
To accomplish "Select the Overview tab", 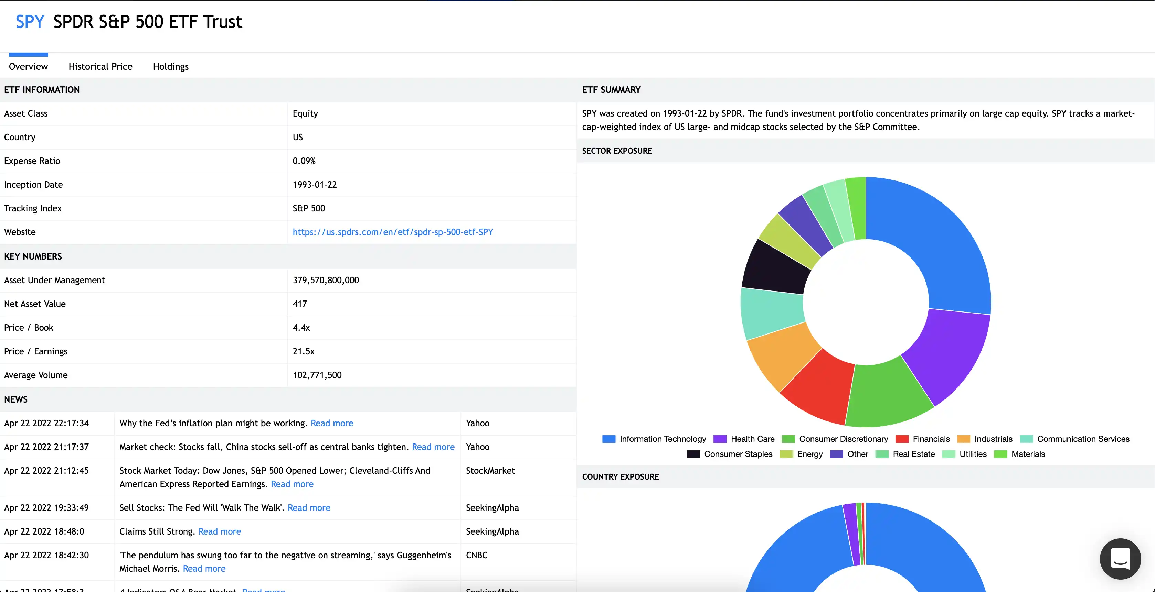I will [x=28, y=66].
